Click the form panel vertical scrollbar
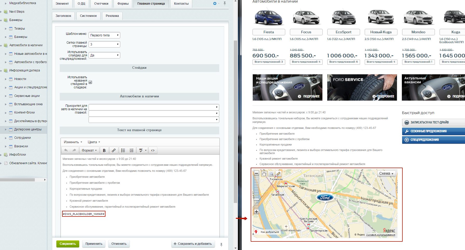The width and height of the screenshot is (465, 250). tap(236, 122)
